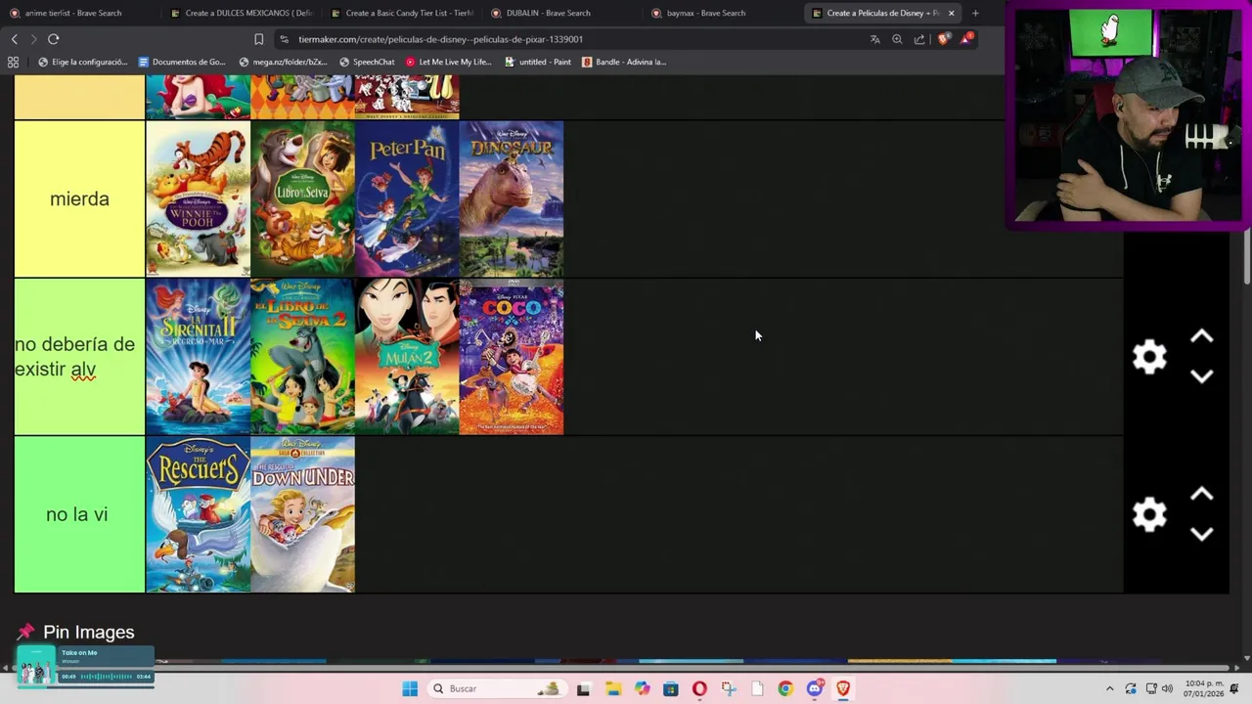Edit the 'no la vi' tier label
Image resolution: width=1252 pixels, height=704 pixels.
pos(79,514)
